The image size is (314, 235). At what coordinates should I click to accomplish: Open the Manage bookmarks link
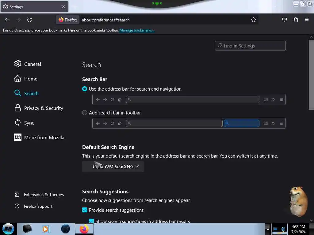(x=137, y=30)
